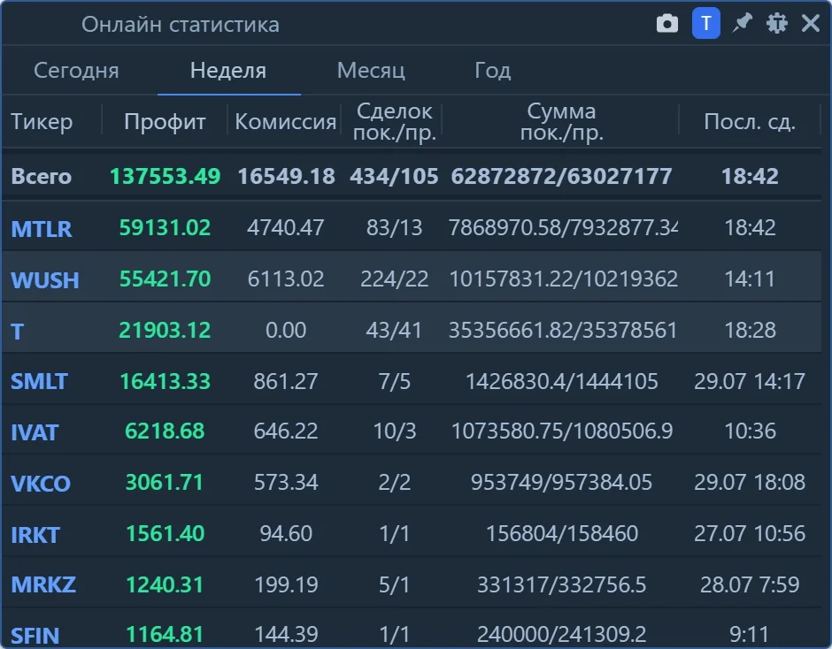The height and width of the screenshot is (649, 832).
Task: Select MRKZ deals count 5/1
Action: point(394,584)
